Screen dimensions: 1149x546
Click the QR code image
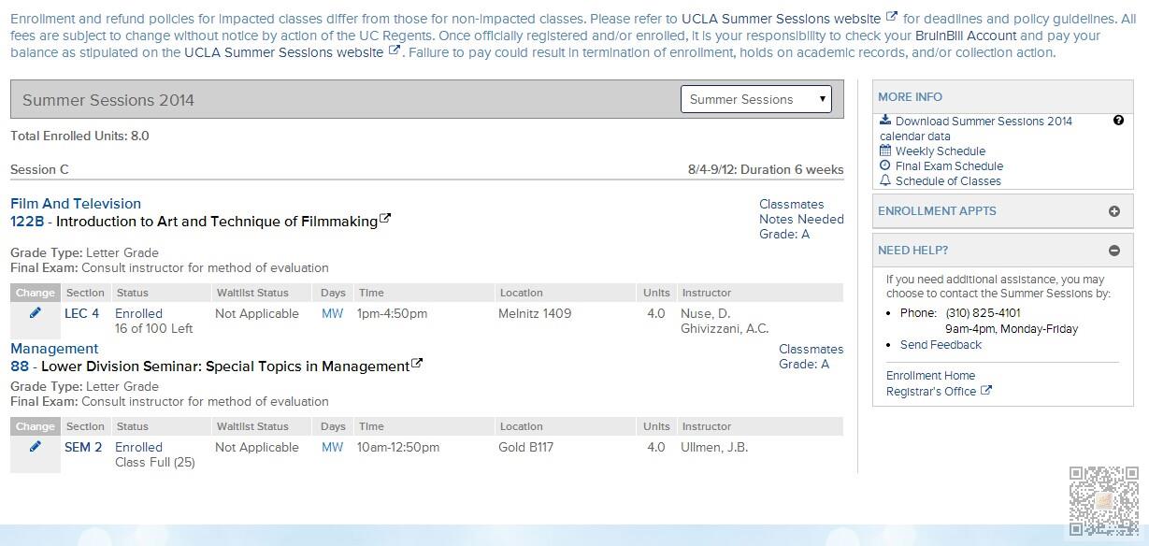[1104, 500]
